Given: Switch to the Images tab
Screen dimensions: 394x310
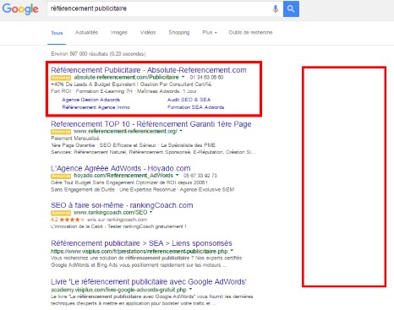Looking at the screenshot, I should [119, 32].
